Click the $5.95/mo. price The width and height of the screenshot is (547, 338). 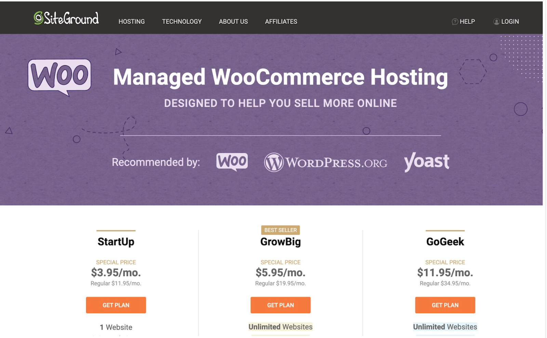tap(281, 273)
